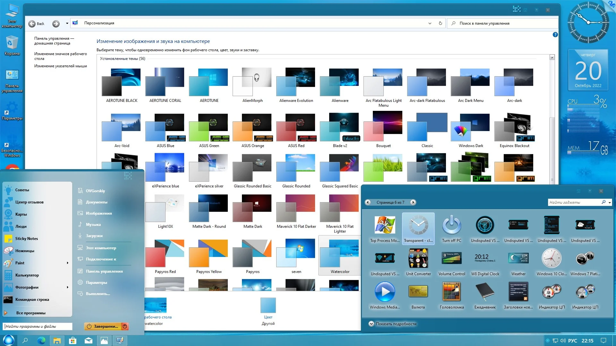Open Documents from the Start menu

[96, 202]
